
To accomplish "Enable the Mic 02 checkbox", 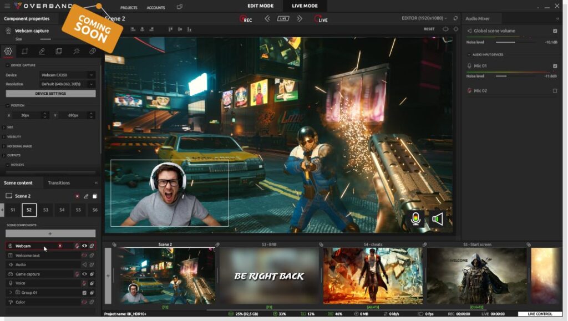I will 555,91.
